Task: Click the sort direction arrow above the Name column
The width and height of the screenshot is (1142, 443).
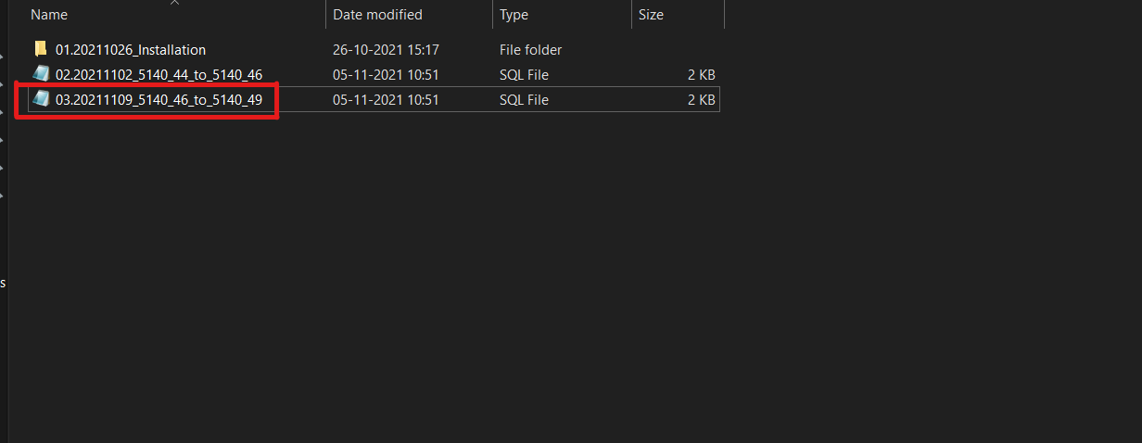Action: (x=174, y=3)
